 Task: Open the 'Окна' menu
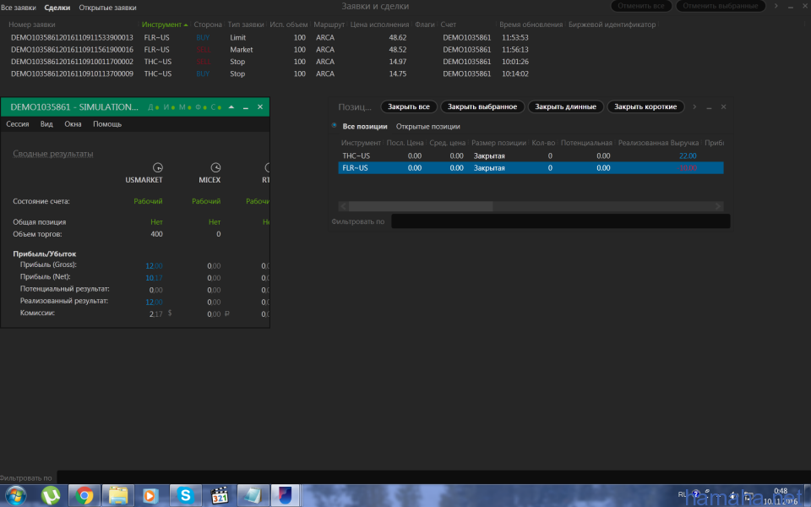[x=73, y=124]
